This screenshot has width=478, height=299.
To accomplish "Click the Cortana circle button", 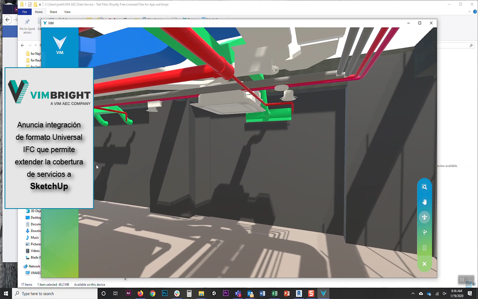I will (103, 293).
